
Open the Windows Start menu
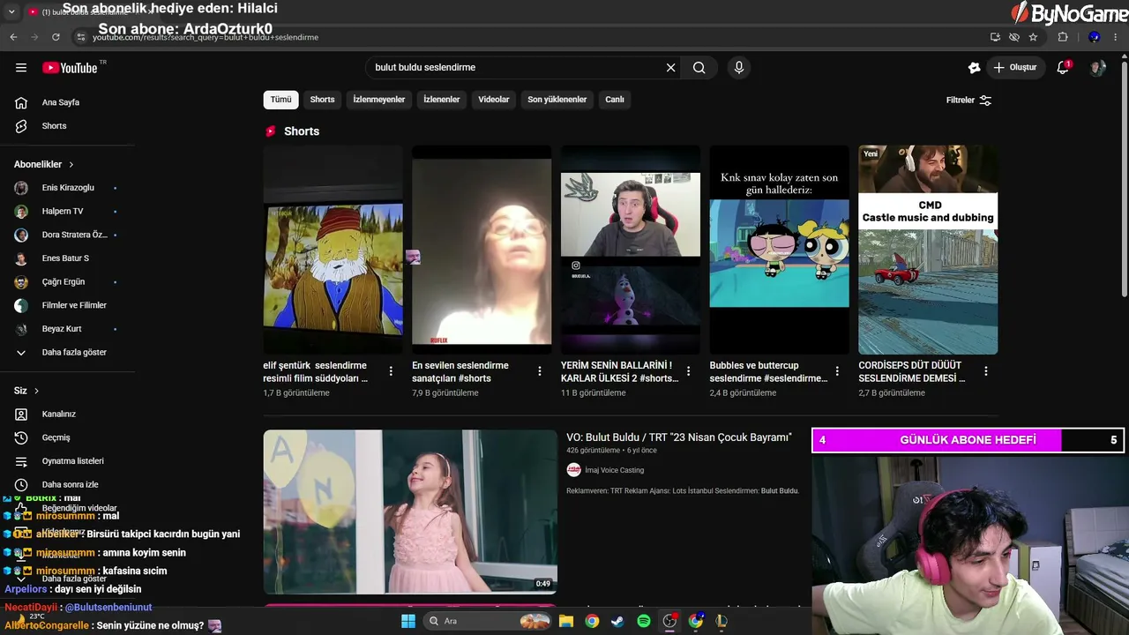[408, 621]
